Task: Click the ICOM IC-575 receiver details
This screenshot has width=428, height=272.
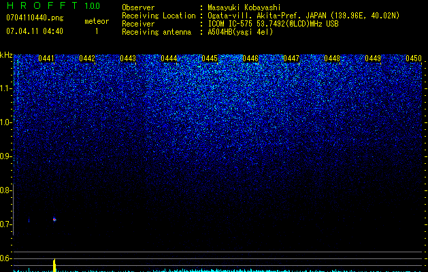Action: (x=273, y=24)
